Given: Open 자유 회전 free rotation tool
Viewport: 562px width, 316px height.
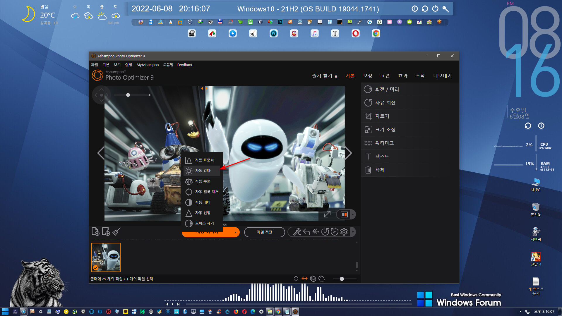Looking at the screenshot, I should [x=410, y=103].
